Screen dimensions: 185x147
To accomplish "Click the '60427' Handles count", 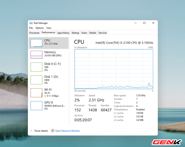I will 106,110.
